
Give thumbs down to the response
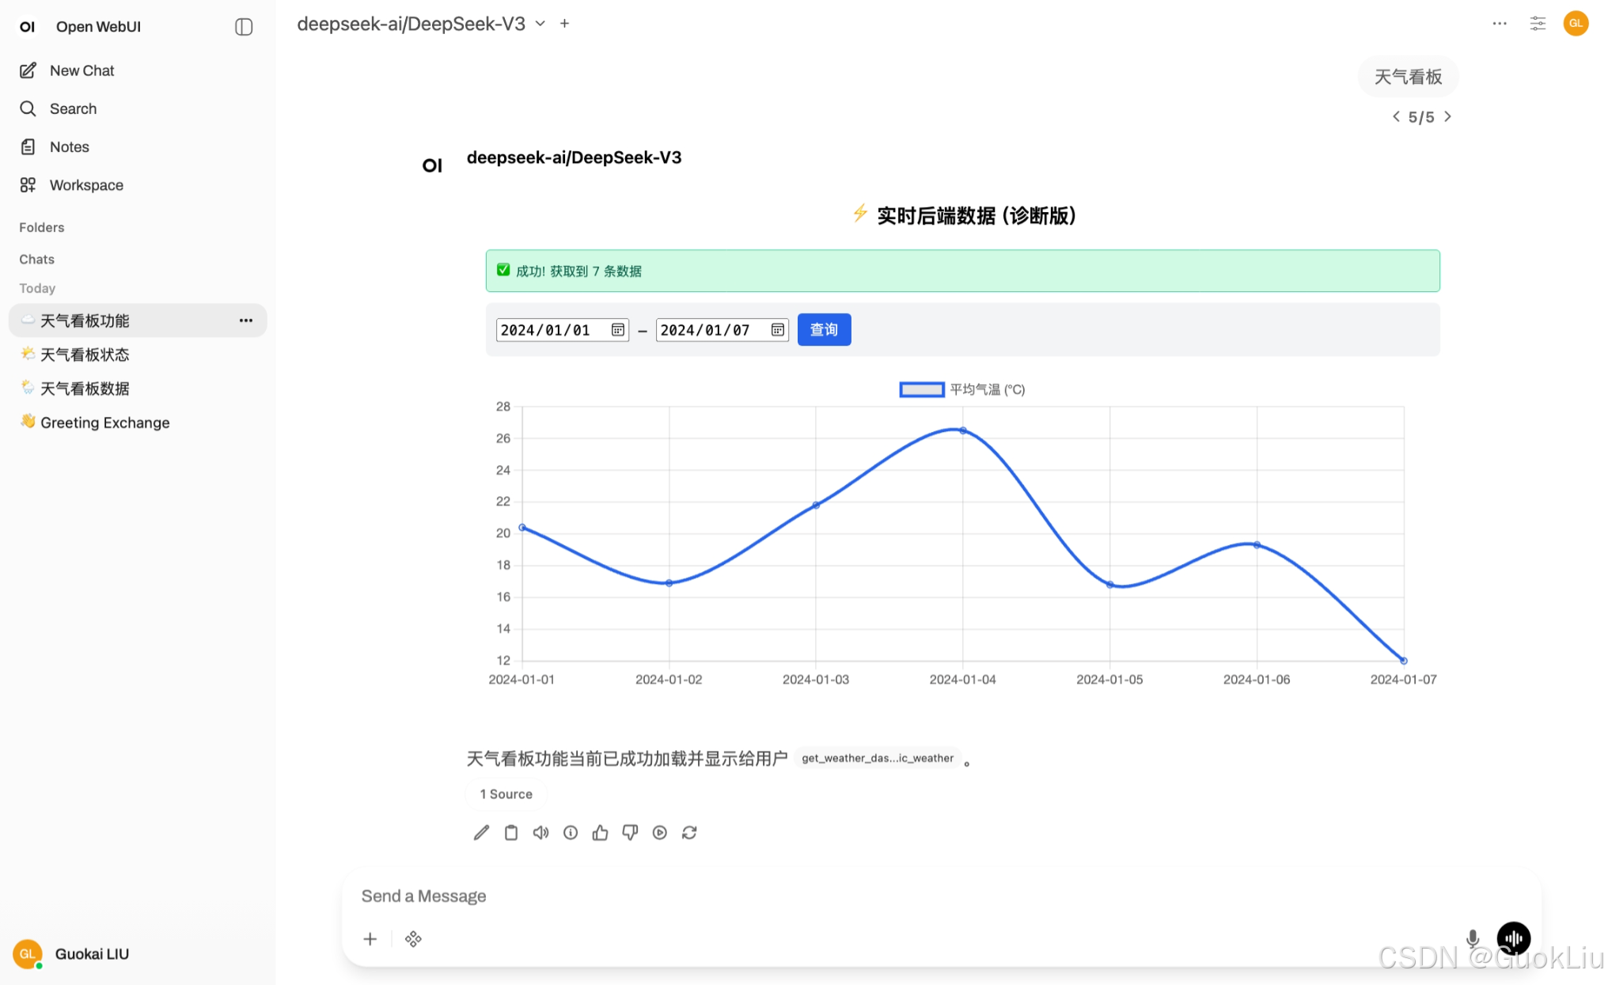coord(630,832)
